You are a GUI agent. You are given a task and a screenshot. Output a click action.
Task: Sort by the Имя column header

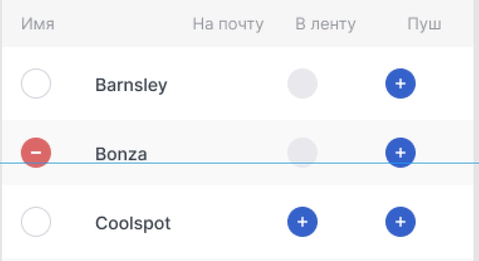click(38, 25)
